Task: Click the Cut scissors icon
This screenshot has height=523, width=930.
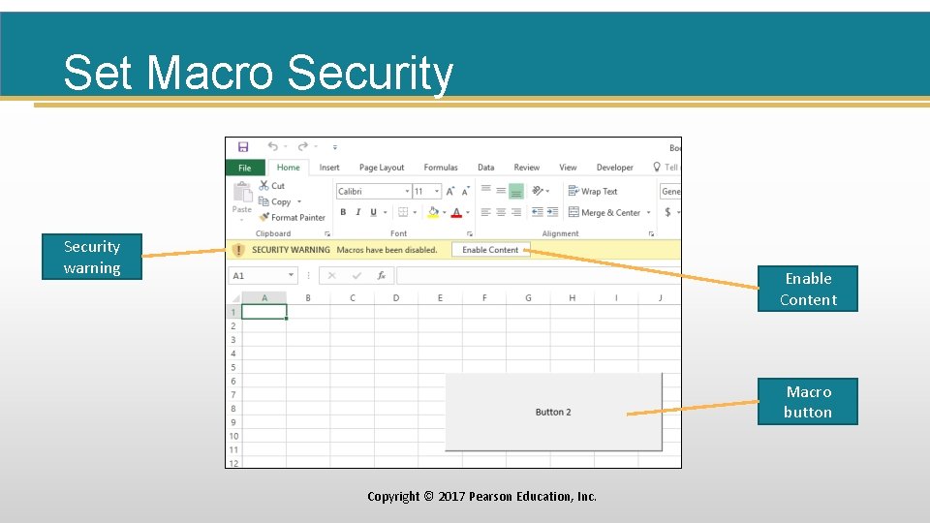Action: 263,186
